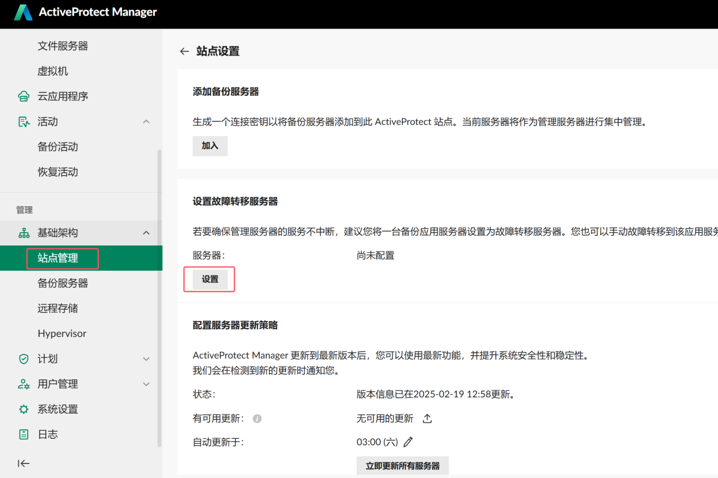Image resolution: width=718 pixels, height=478 pixels.
Task: Click the 设置故障转移服务器 heading
Action: click(236, 201)
